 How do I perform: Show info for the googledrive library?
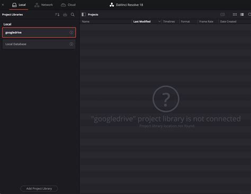click(x=71, y=32)
